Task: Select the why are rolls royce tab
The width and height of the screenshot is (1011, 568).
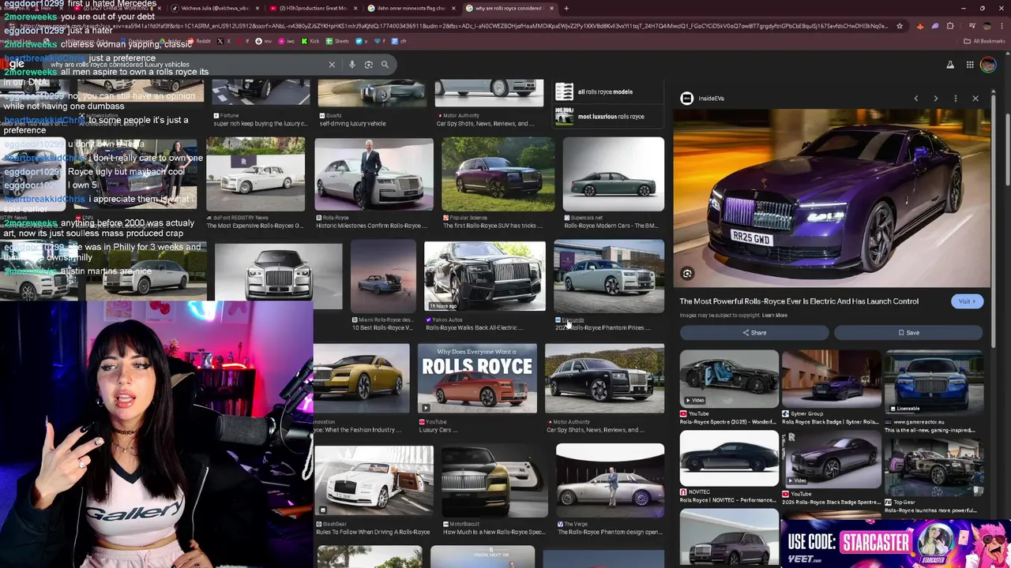Action: pos(509,8)
